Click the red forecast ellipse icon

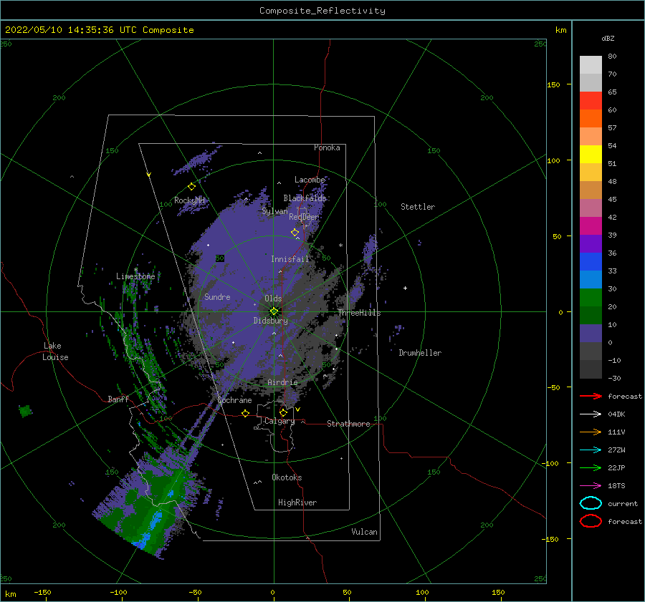pyautogui.click(x=591, y=521)
